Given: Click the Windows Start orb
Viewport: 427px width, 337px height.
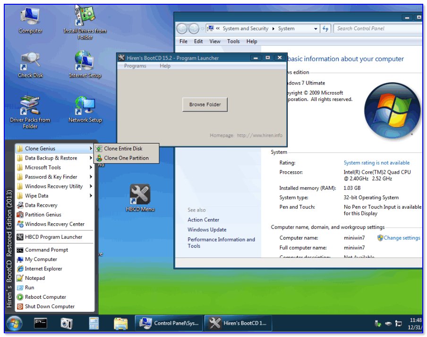Looking at the screenshot, I should [14, 323].
